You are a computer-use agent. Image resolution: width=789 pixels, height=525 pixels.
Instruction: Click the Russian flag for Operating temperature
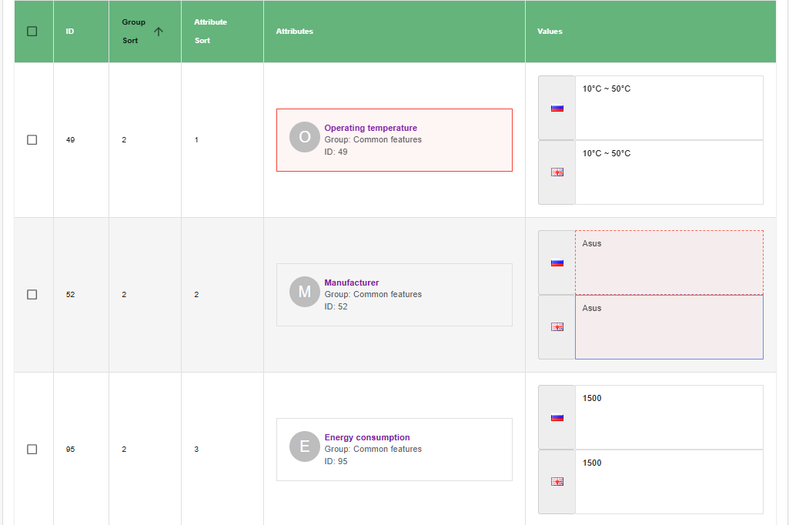557,109
